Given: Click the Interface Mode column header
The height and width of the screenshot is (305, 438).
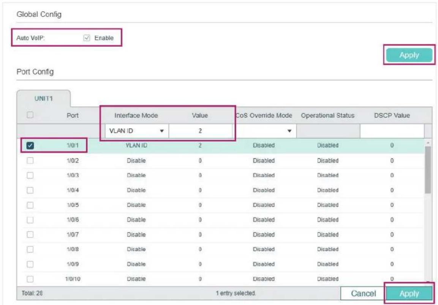Looking at the screenshot, I should point(136,115).
